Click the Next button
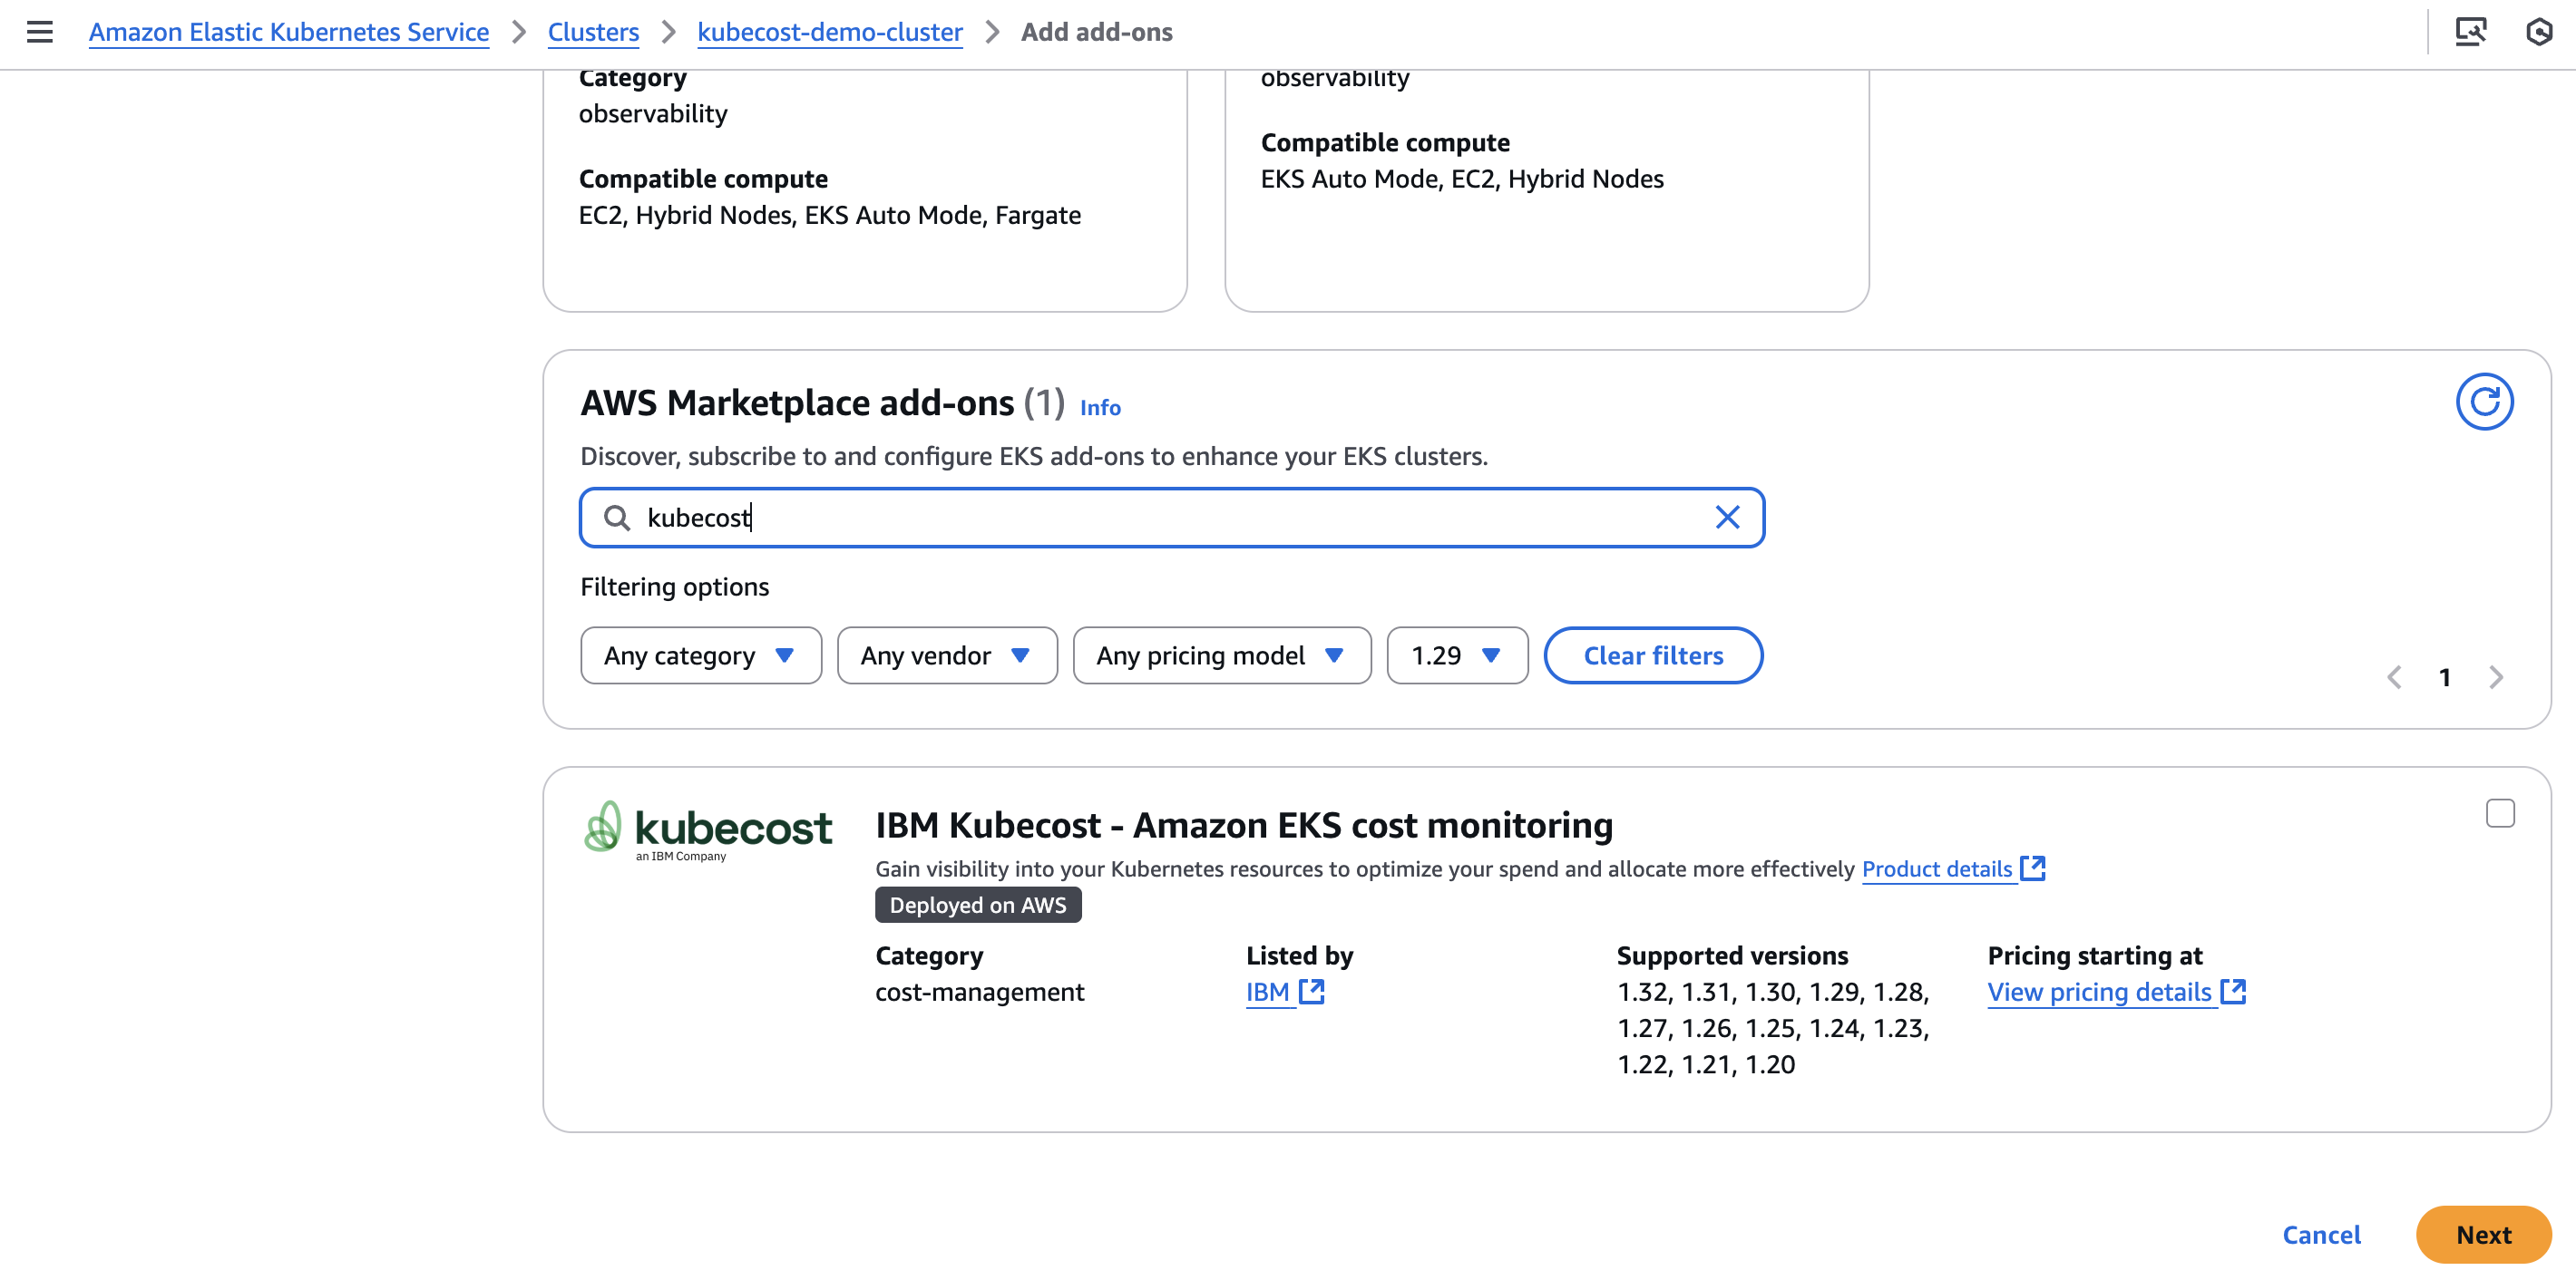The height and width of the screenshot is (1280, 2576). point(2483,1234)
